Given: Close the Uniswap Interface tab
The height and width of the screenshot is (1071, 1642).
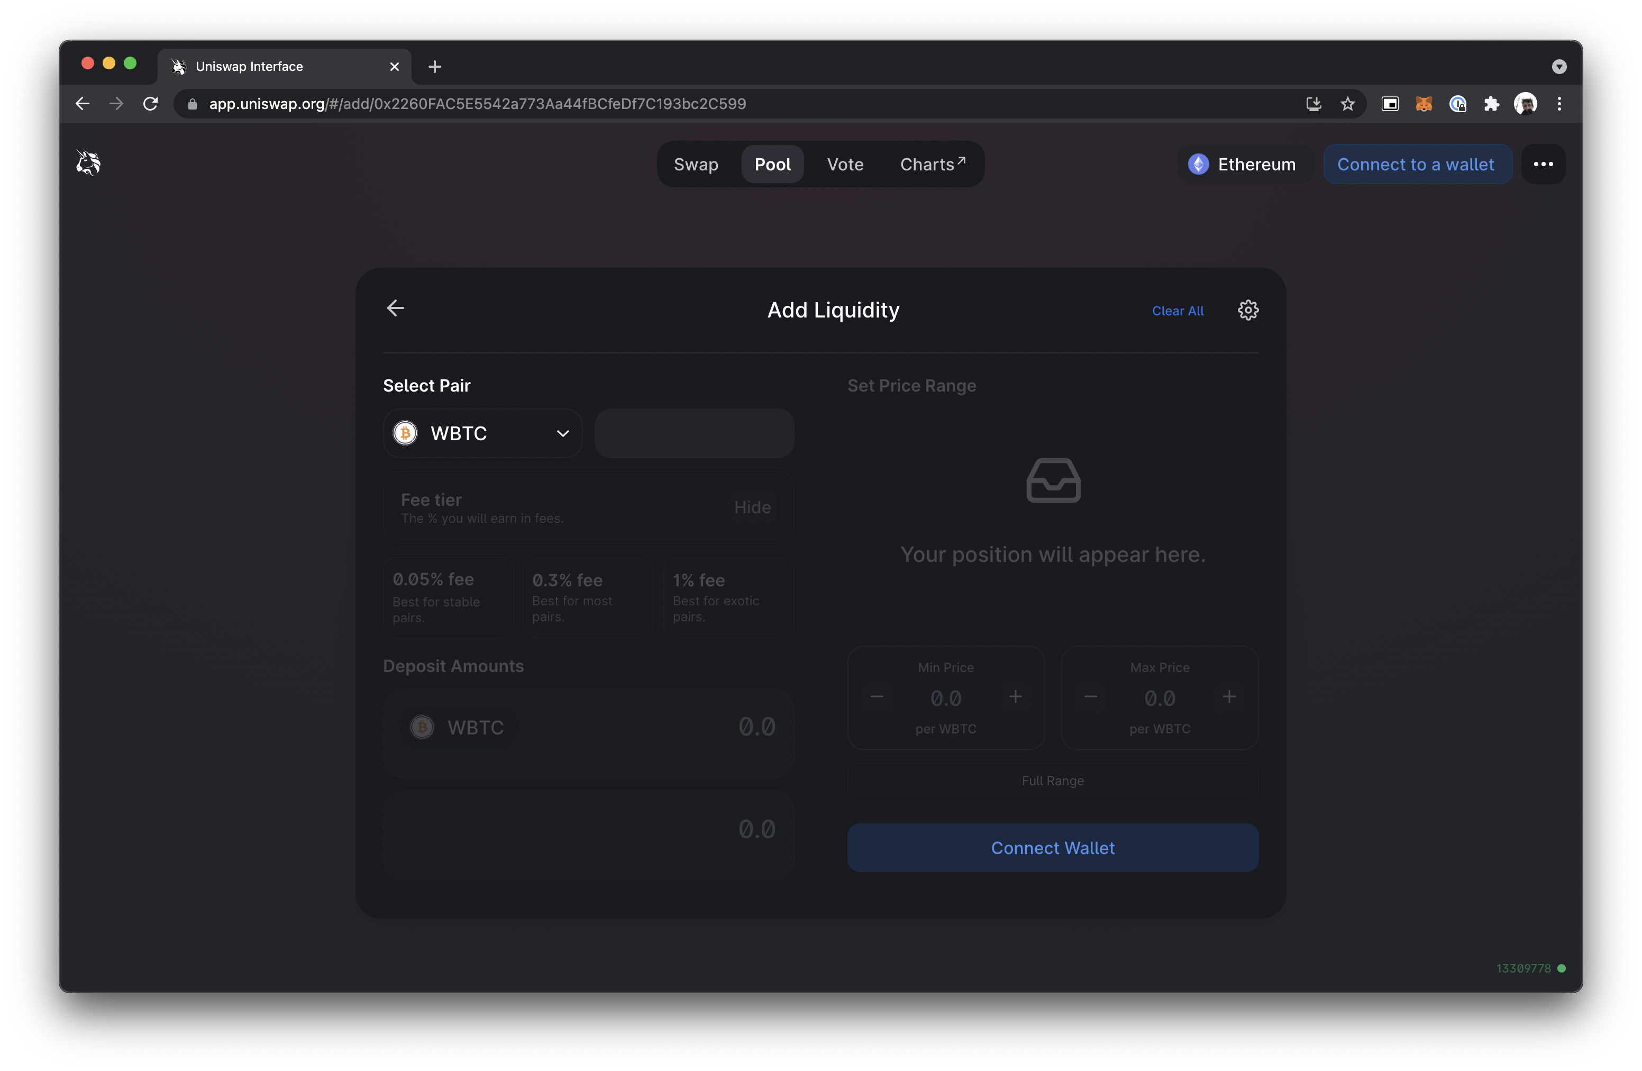Looking at the screenshot, I should point(395,67).
